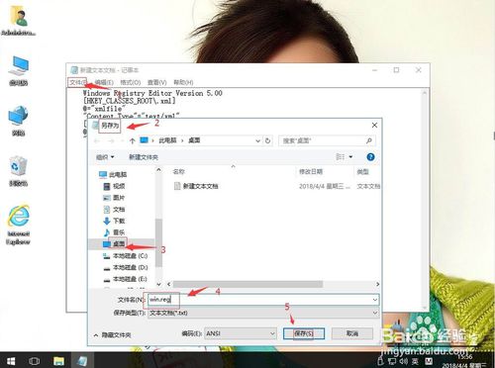Viewport: 495px width, 368px height.
Task: Open the 文件 menu in Notepad
Action: [77, 82]
